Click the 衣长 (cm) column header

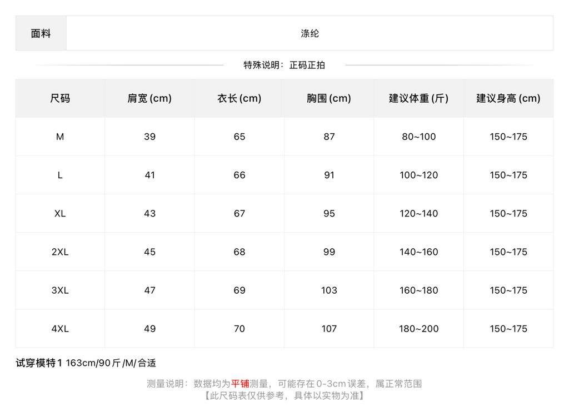pyautogui.click(x=239, y=98)
